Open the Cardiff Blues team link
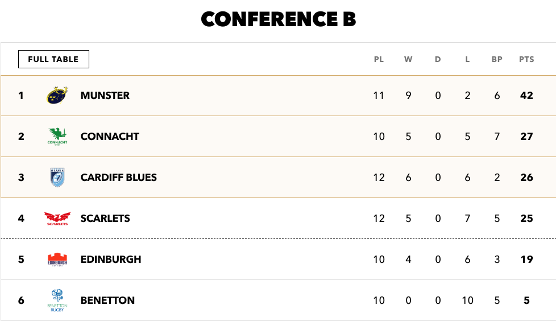Screen dimensions: 556x321 point(118,178)
